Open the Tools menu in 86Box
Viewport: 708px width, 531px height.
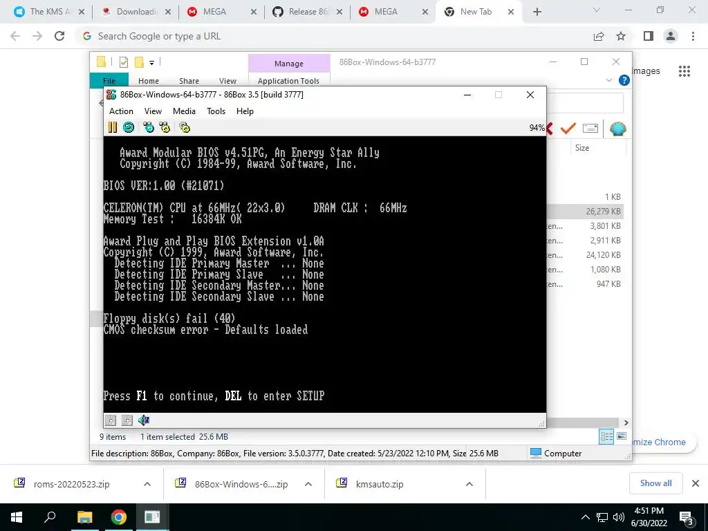[216, 111]
